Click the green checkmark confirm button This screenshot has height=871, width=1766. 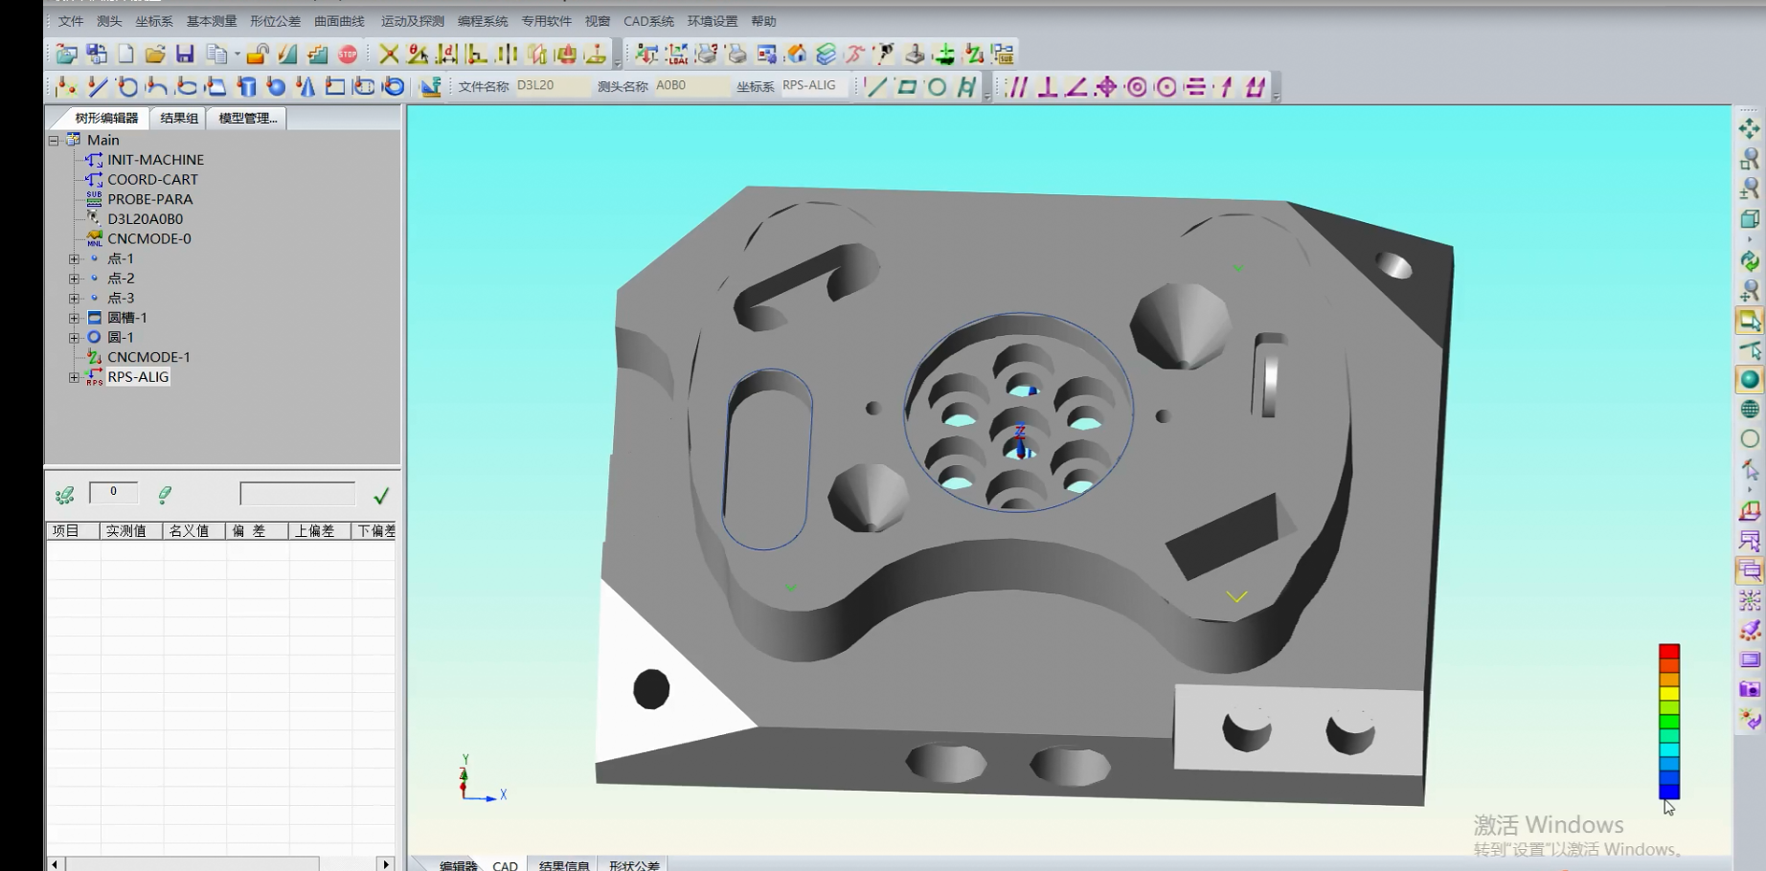pyautogui.click(x=381, y=496)
